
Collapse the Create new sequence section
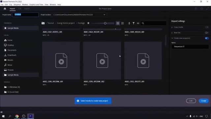[172, 38]
